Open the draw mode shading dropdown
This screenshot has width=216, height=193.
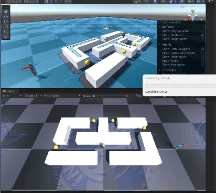click(138, 2)
